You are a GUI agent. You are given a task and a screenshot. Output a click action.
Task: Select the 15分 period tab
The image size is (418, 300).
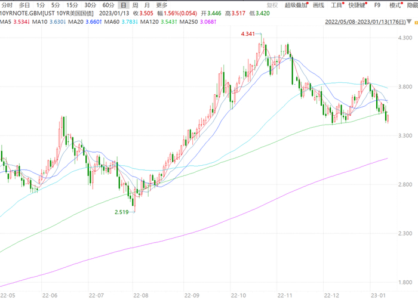tap(72, 5)
